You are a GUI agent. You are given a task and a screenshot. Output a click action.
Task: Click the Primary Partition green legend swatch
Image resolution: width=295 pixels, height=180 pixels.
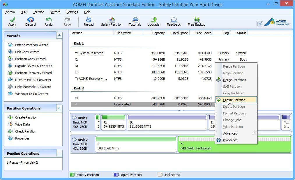tap(72, 174)
